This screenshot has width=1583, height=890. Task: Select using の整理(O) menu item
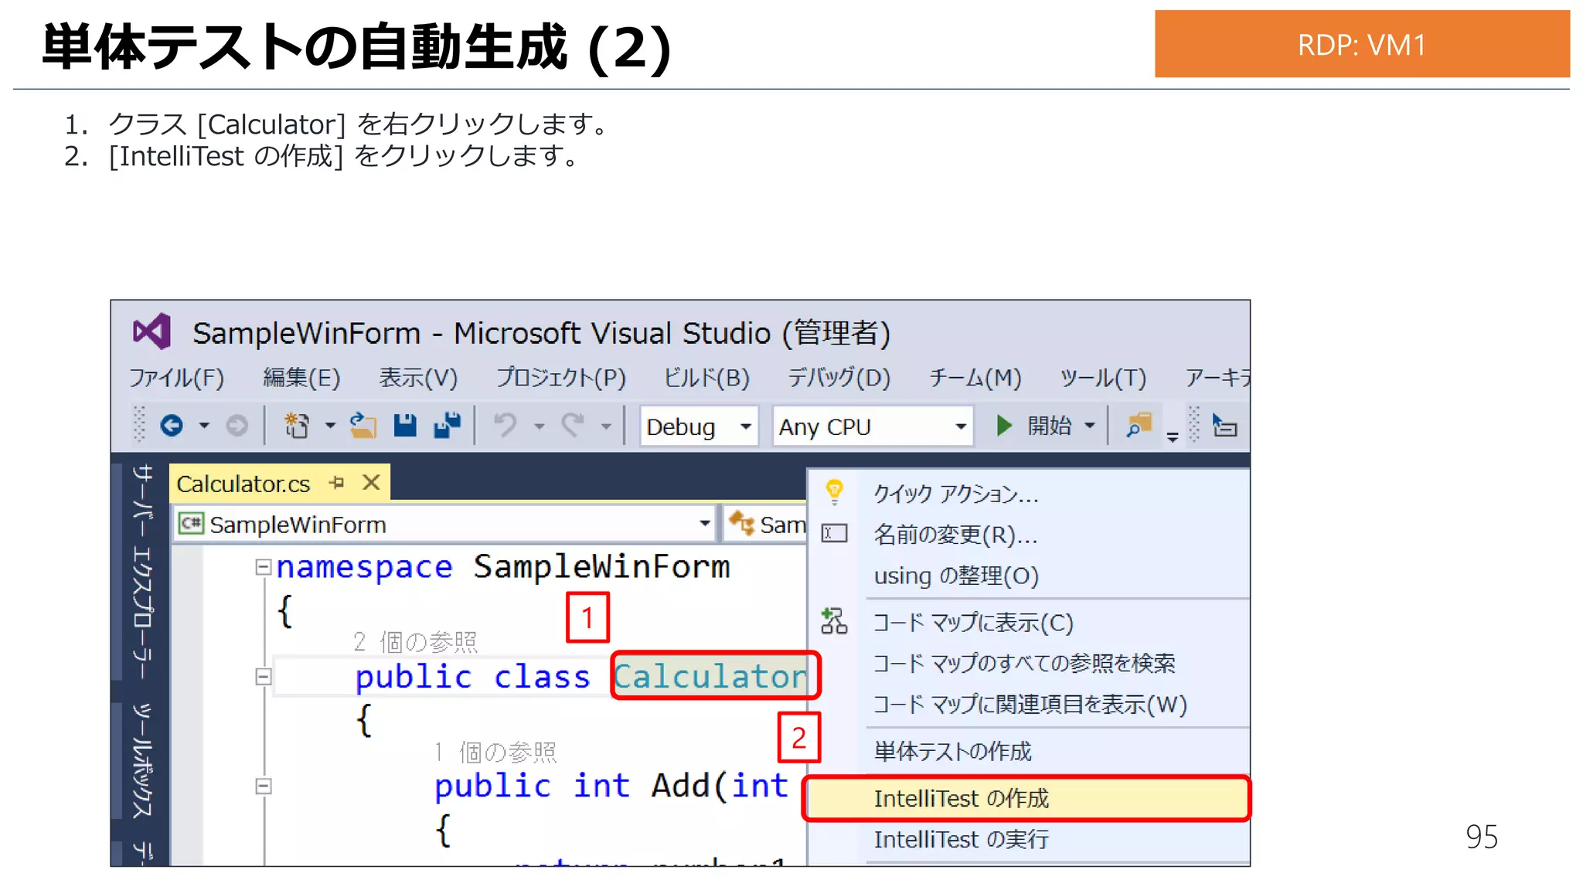click(x=1029, y=576)
